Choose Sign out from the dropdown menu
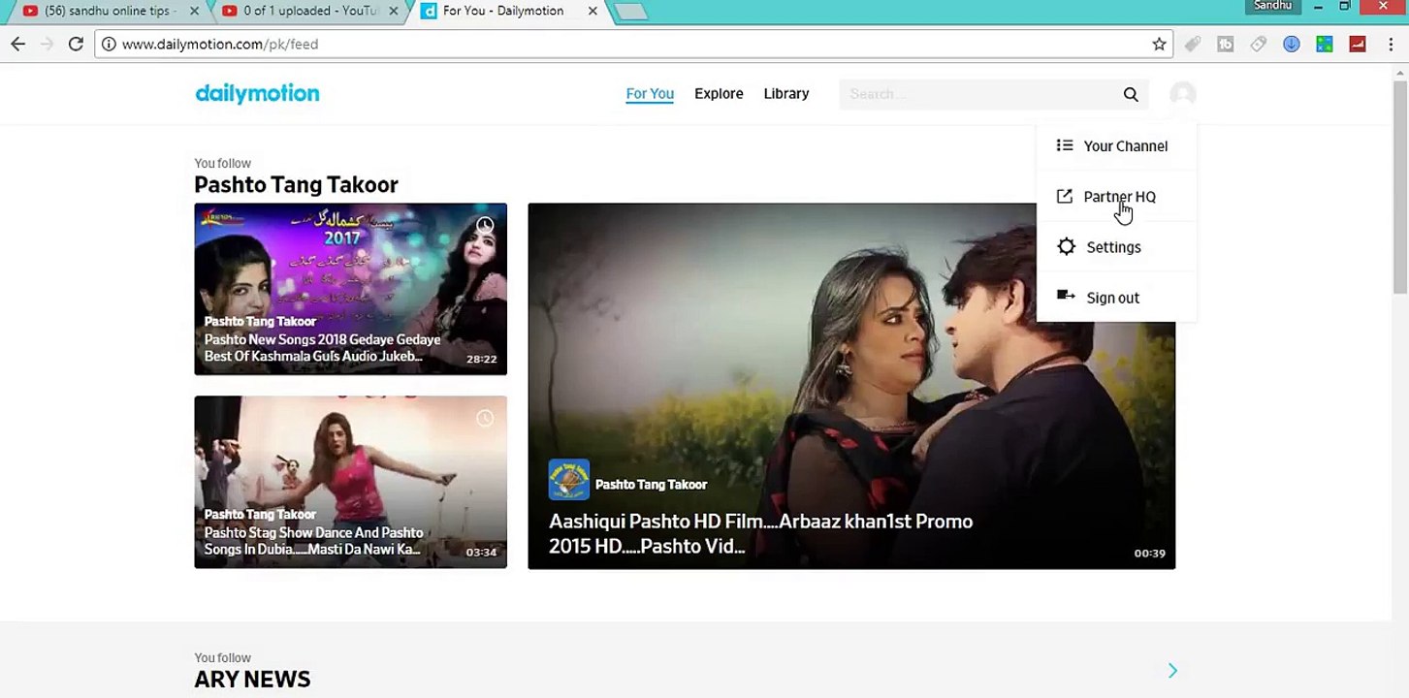This screenshot has width=1409, height=698. [1116, 298]
